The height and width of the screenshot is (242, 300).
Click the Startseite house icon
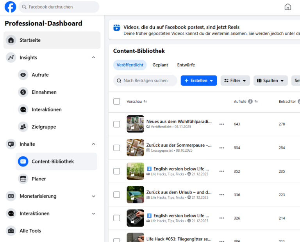click(x=11, y=40)
